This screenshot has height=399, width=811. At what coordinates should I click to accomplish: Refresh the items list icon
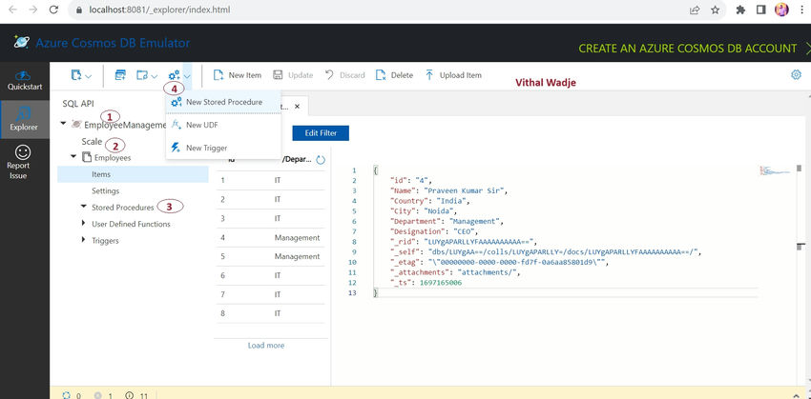[x=321, y=160]
